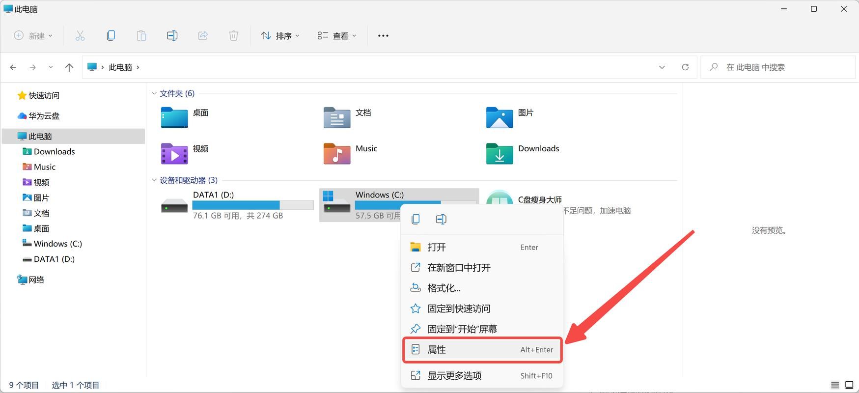This screenshot has width=859, height=393.
Task: Choose 固定到"开始"屏幕 in context menu
Action: point(482,329)
